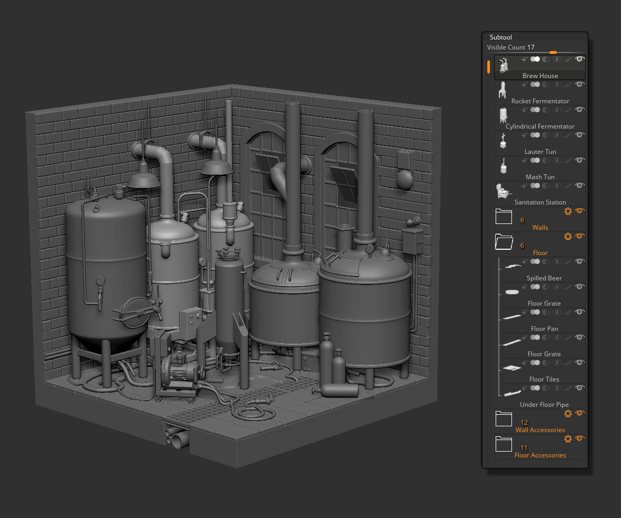Hide the Sanitation Station subtool
Screen dimensions: 621x518
pyautogui.click(x=579, y=186)
